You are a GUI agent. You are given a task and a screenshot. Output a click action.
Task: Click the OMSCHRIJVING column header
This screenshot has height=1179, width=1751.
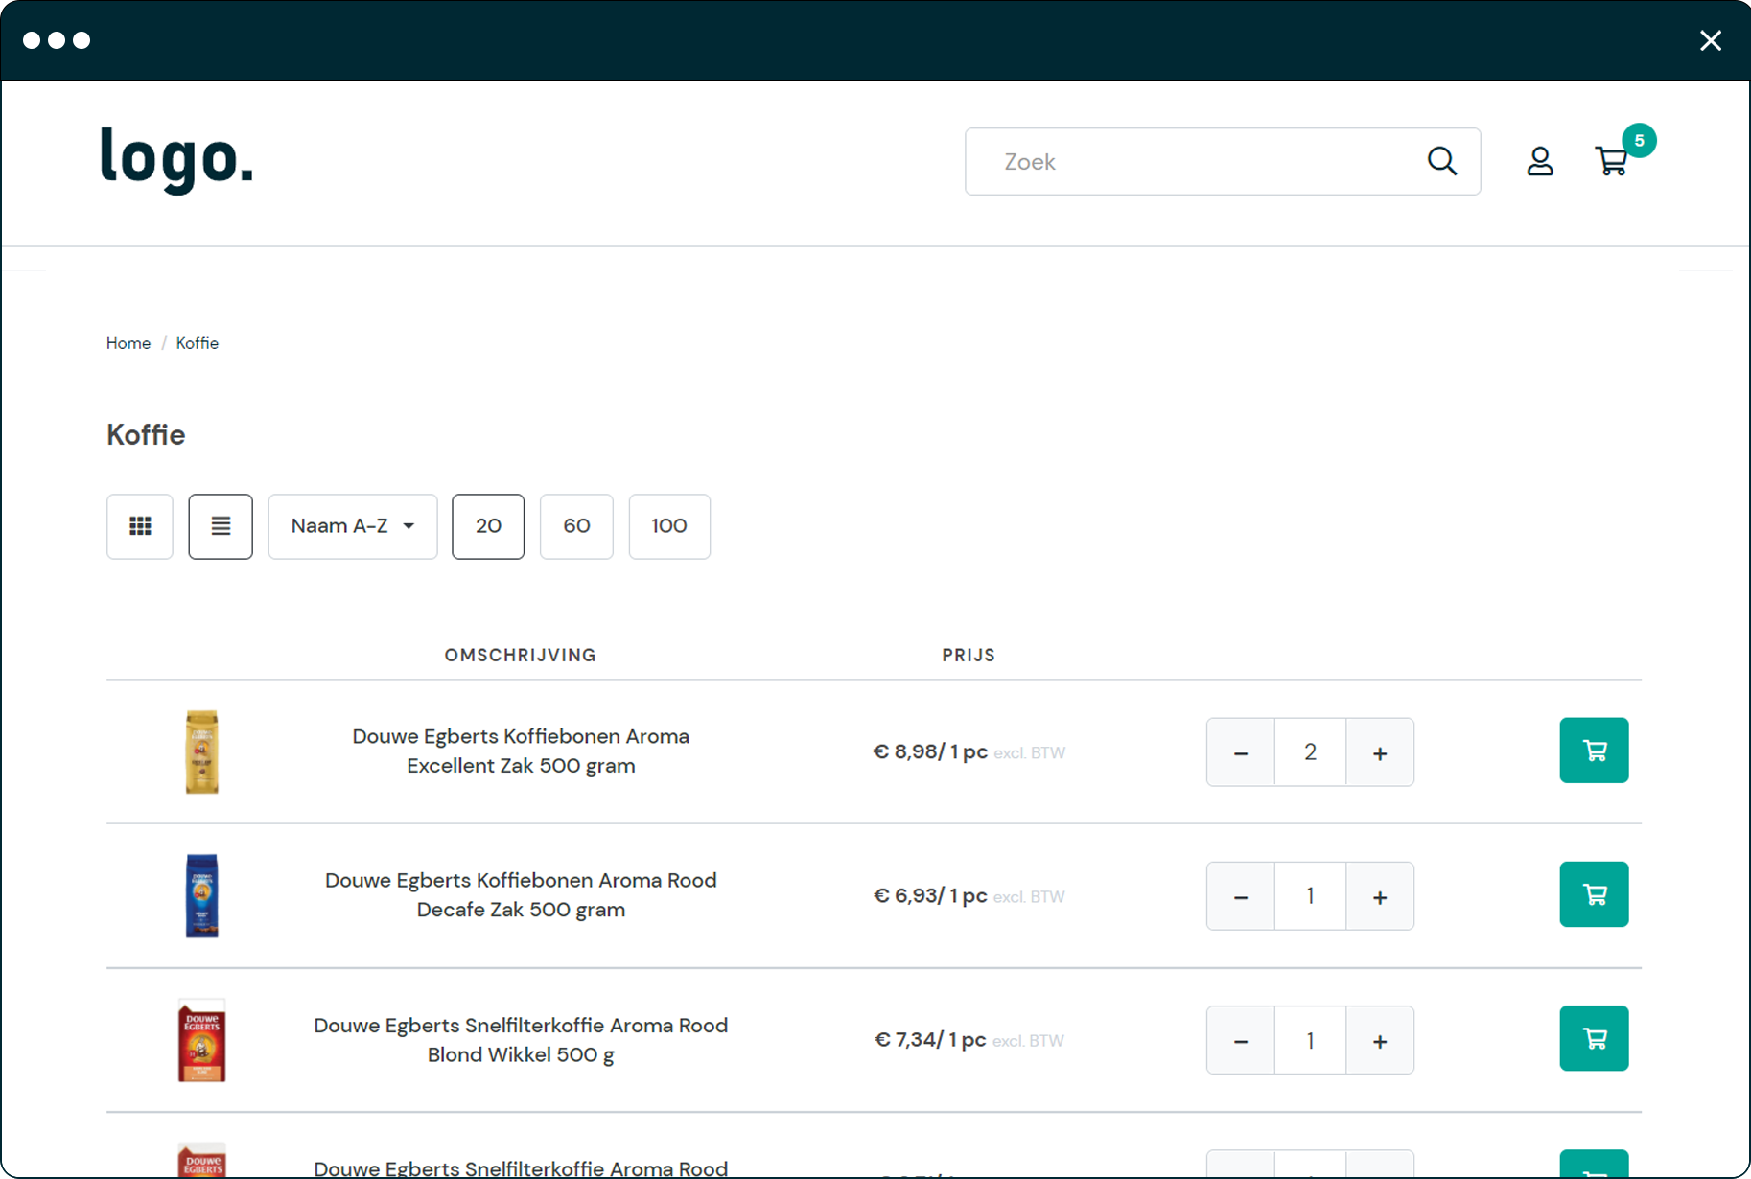[521, 656]
